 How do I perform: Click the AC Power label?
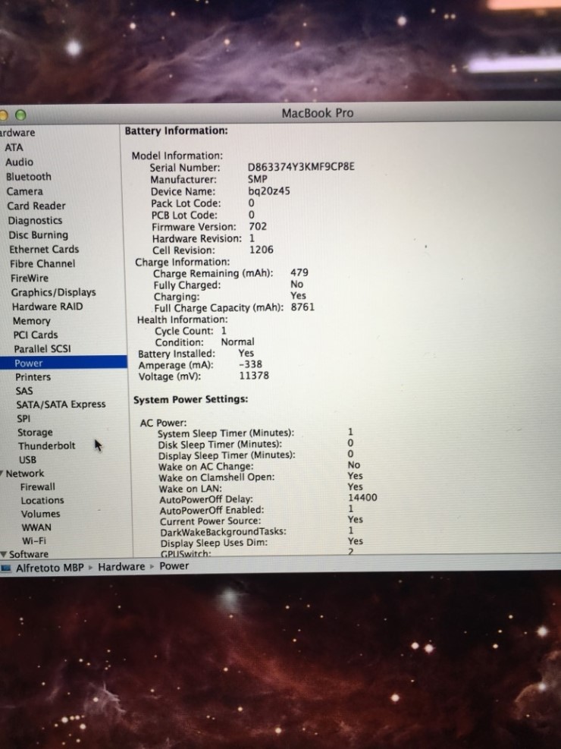[163, 423]
